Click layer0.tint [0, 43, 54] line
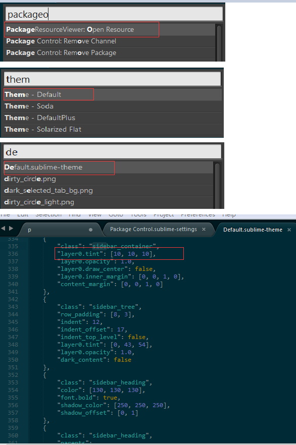 pos(105,345)
